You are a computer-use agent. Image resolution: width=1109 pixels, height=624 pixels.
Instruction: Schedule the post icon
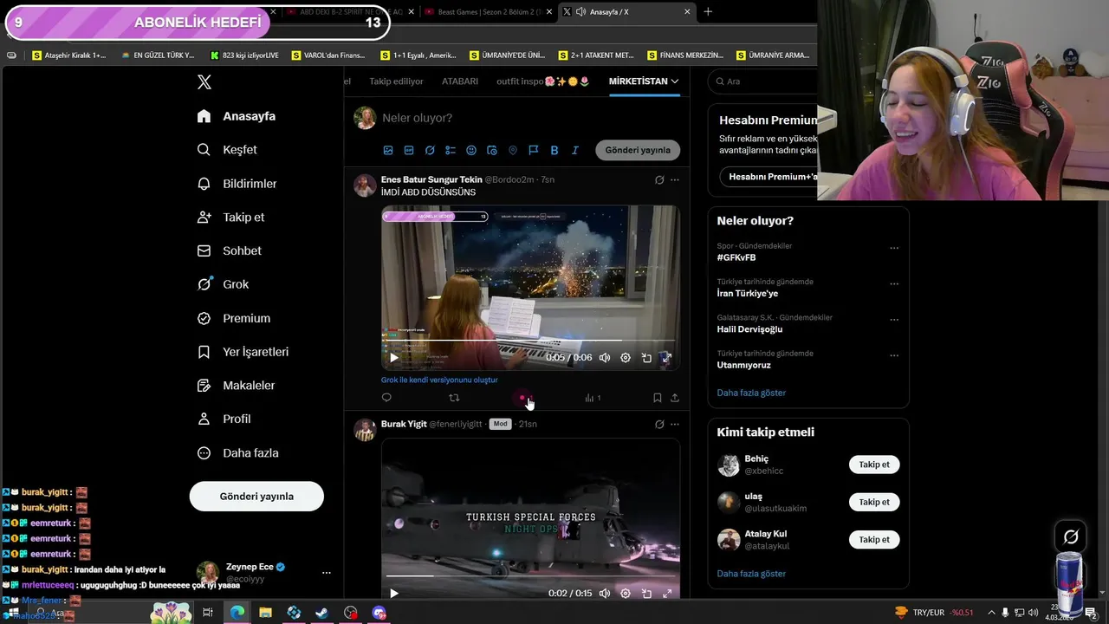click(x=492, y=150)
